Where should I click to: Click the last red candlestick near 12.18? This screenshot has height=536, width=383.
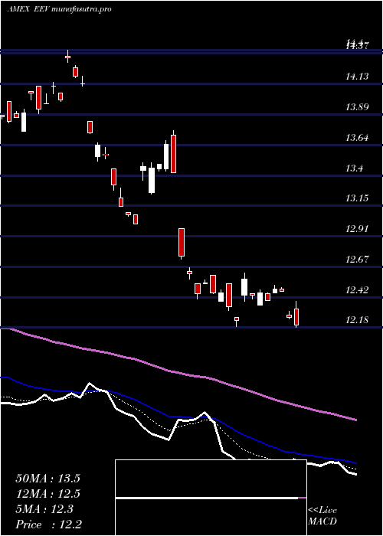(296, 316)
